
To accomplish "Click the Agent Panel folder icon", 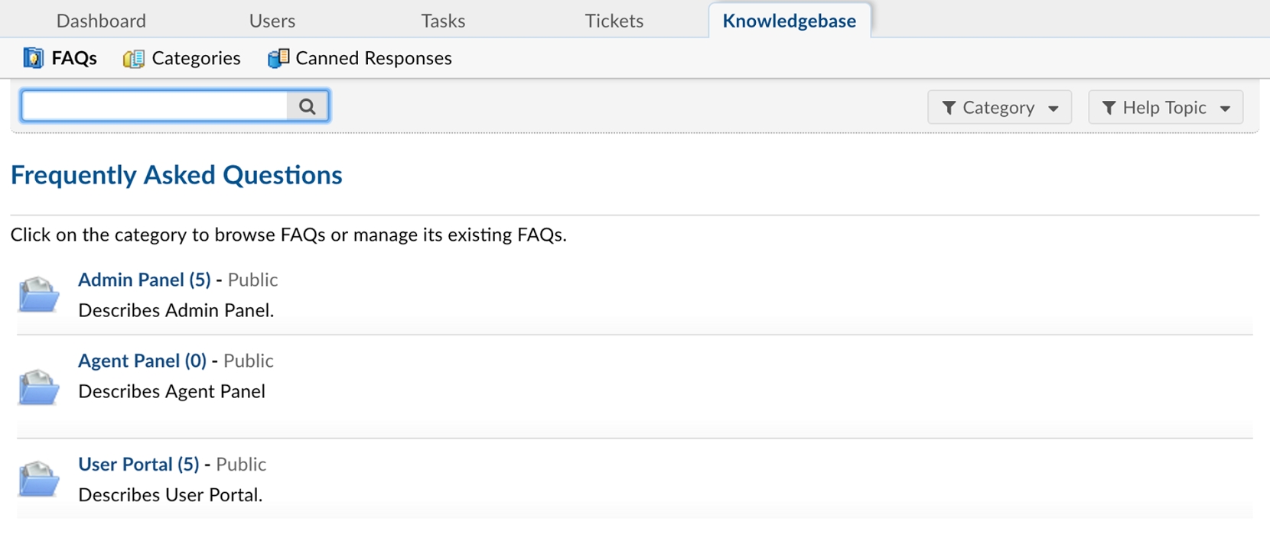I will tap(37, 386).
